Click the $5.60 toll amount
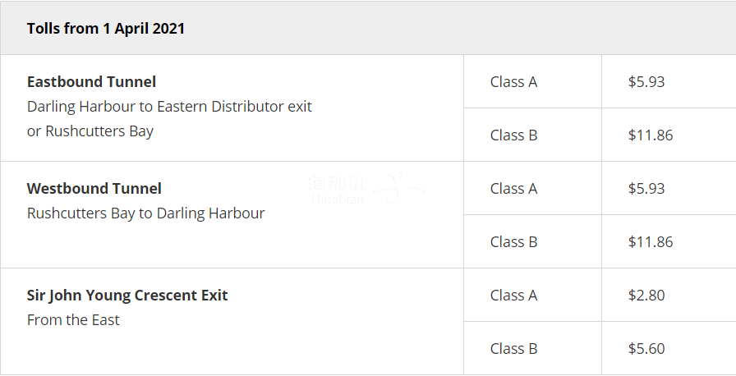Screen dimensions: 736x376 [x=646, y=349]
